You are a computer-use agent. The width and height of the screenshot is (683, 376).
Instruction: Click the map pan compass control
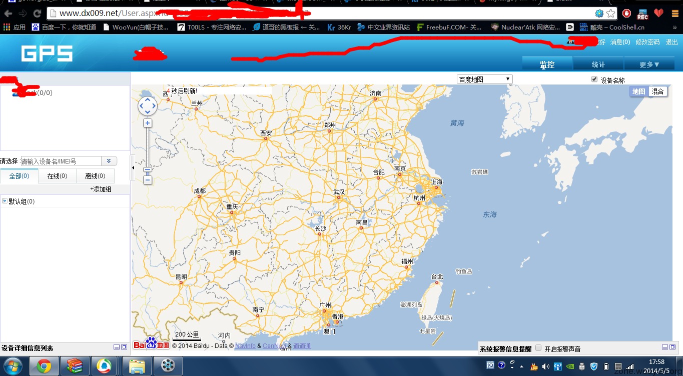click(148, 105)
